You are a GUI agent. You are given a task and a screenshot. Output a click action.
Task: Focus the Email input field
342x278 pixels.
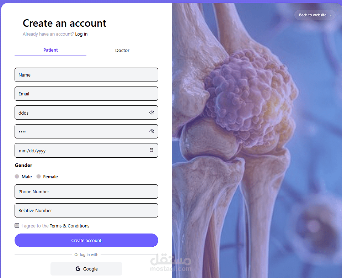86,94
